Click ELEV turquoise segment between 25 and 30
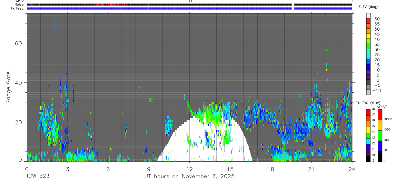Viewport: 396px width, 183px height. click(368, 52)
